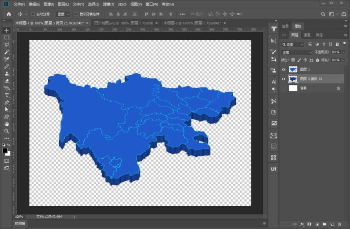Screen dimensions: 350x229
Task: Open the 类型 layer filter dropdown
Action: [x=292, y=44]
